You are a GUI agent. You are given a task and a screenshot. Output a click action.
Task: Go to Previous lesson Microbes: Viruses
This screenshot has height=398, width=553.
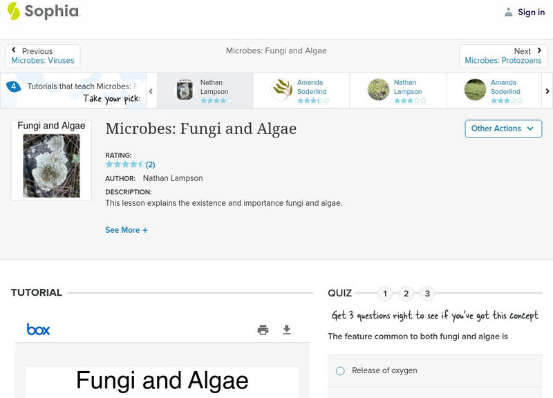(x=43, y=56)
